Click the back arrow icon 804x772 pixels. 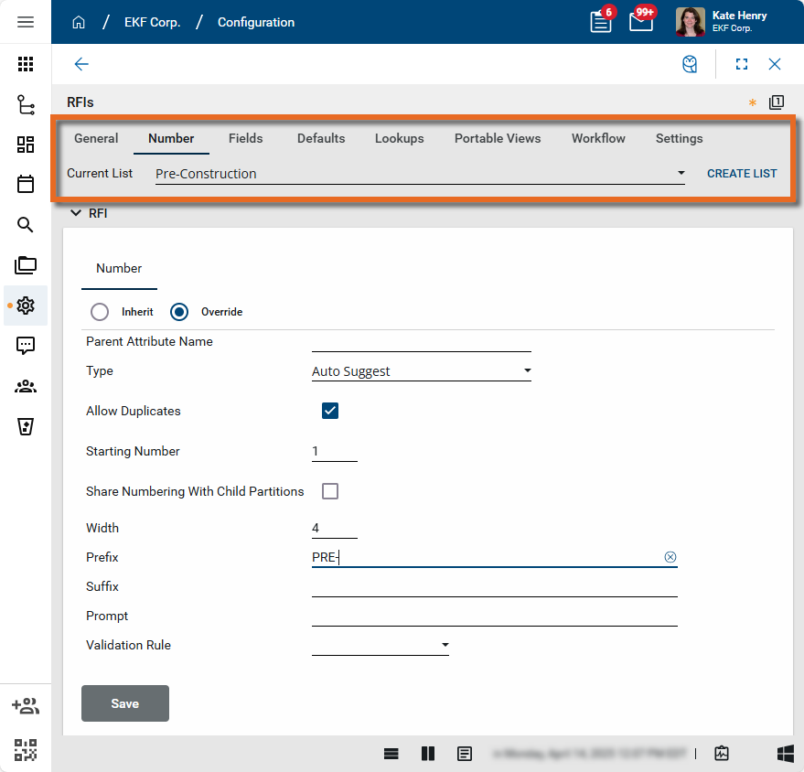tap(81, 64)
